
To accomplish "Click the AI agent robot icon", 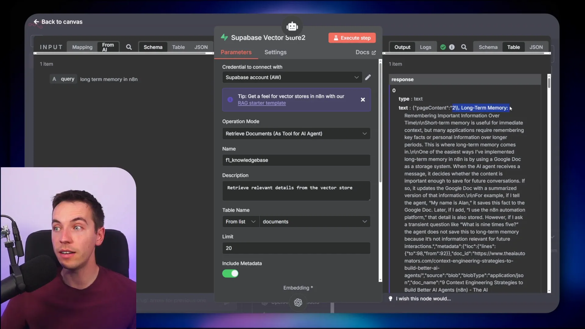I will coord(292,27).
